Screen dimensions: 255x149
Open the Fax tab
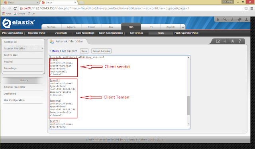pyautogui.click(x=111, y=27)
